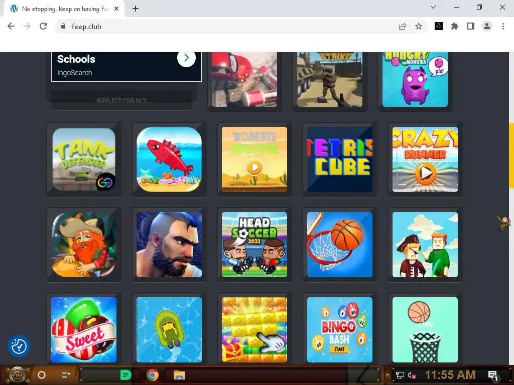
Task: Open the Tank Defender game tile
Action: point(84,159)
